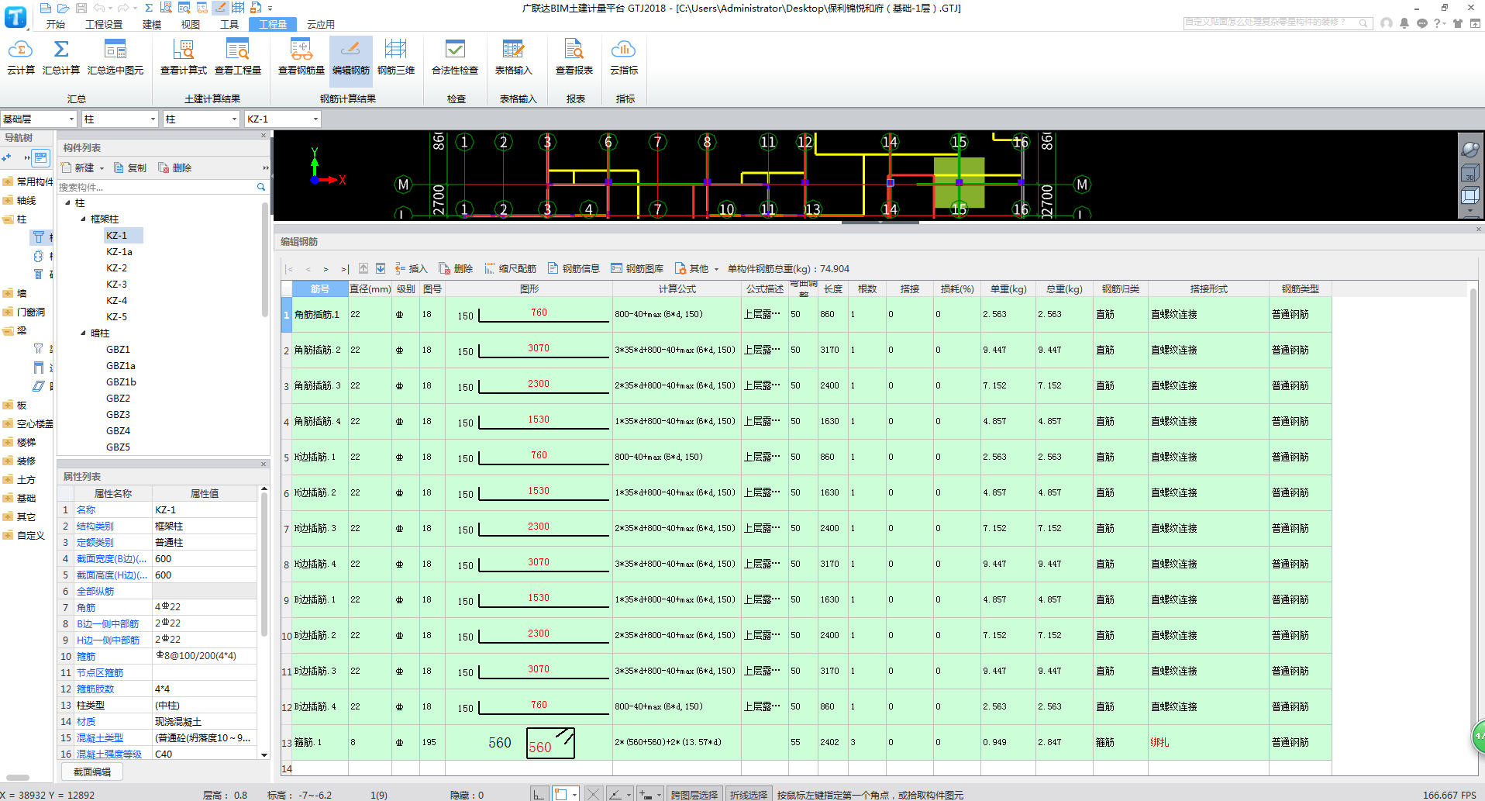Click 删除 in component list toolbar
This screenshot has height=801, width=1485.
click(175, 167)
